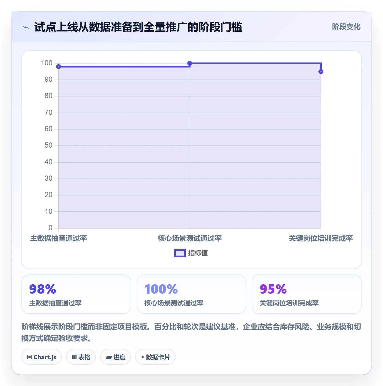383x386 pixels.
Task: Click the 100% value text
Action: pos(161,289)
